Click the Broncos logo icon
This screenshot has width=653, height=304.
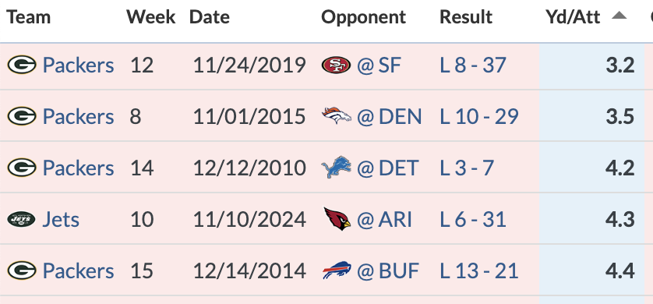click(336, 116)
